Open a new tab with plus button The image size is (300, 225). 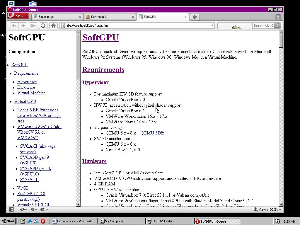195,17
